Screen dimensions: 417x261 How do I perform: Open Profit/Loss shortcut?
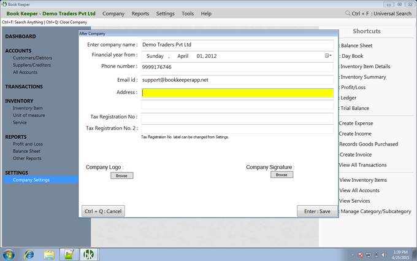coord(353,87)
